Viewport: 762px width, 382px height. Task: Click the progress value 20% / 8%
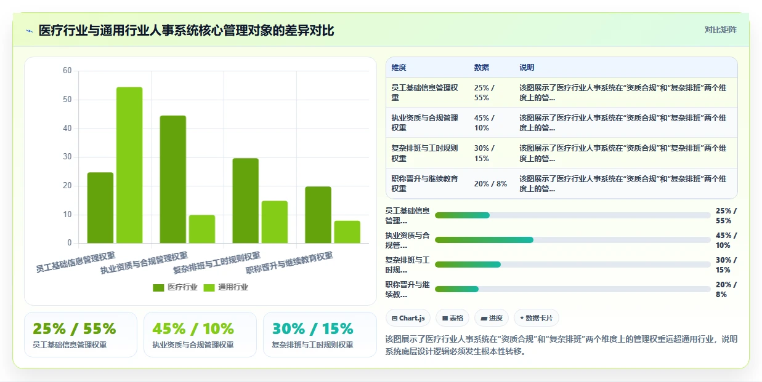[726, 289]
